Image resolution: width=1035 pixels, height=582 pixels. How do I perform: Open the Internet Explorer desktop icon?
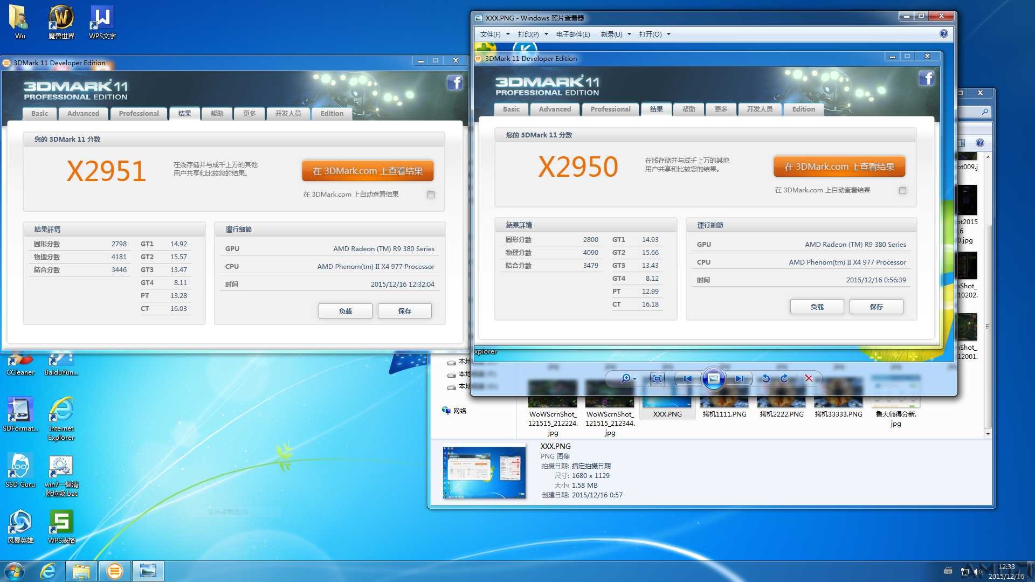(x=61, y=419)
